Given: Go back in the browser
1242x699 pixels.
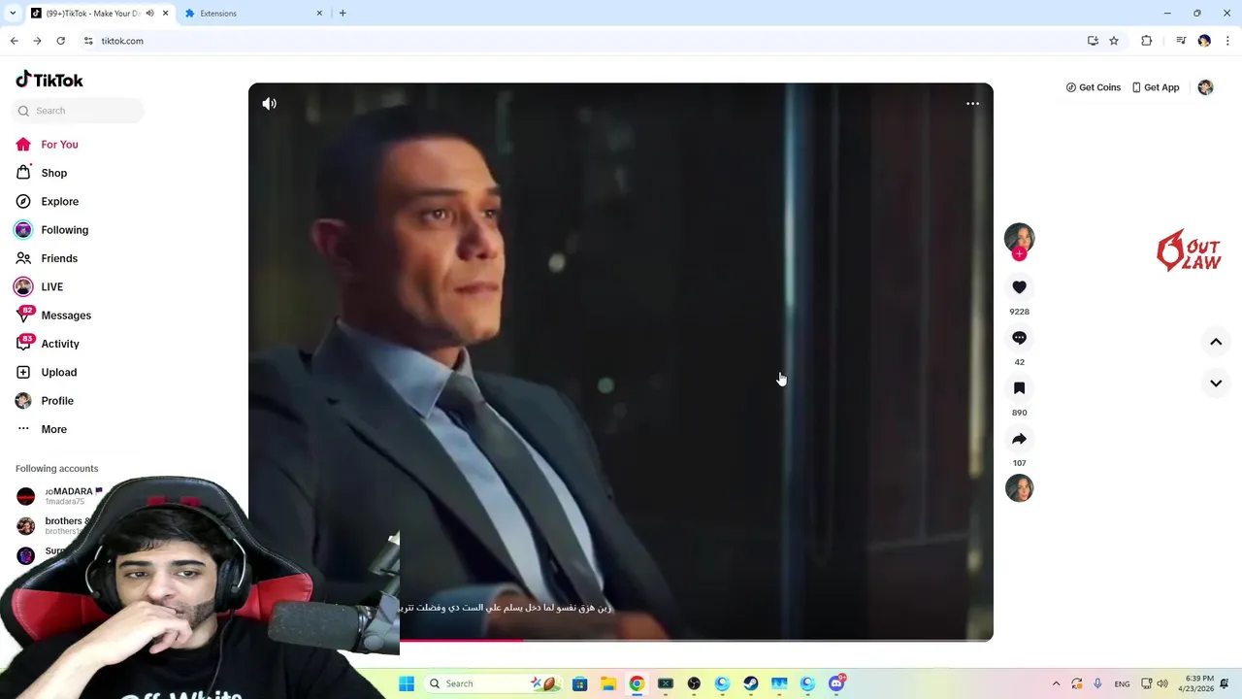Looking at the screenshot, I should pyautogui.click(x=14, y=41).
